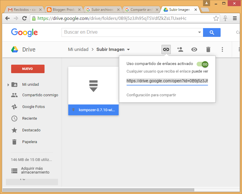Open a new browser tab

[205, 10]
